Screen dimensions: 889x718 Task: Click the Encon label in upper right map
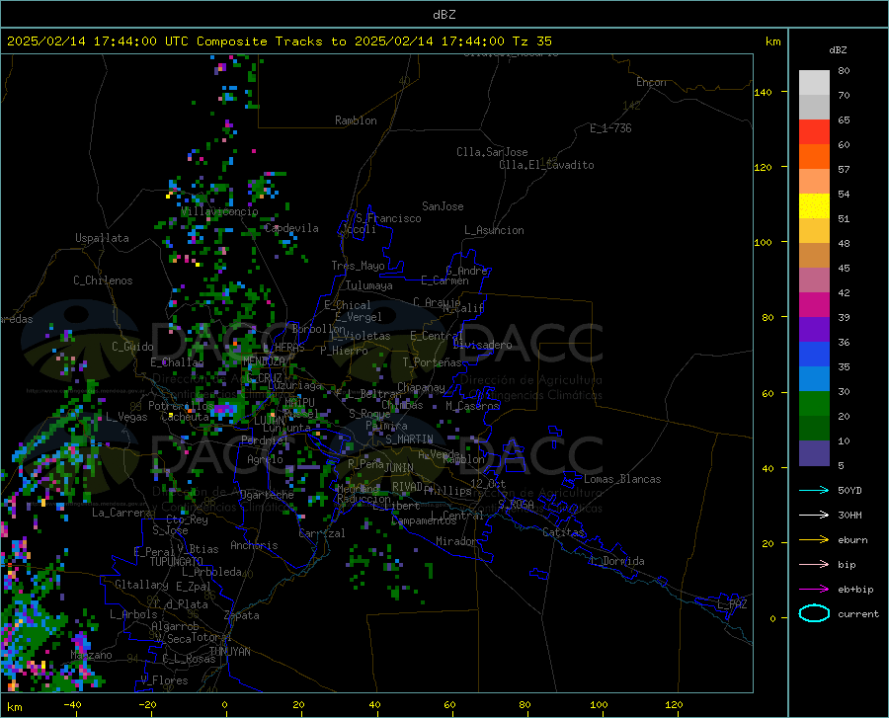pyautogui.click(x=651, y=82)
